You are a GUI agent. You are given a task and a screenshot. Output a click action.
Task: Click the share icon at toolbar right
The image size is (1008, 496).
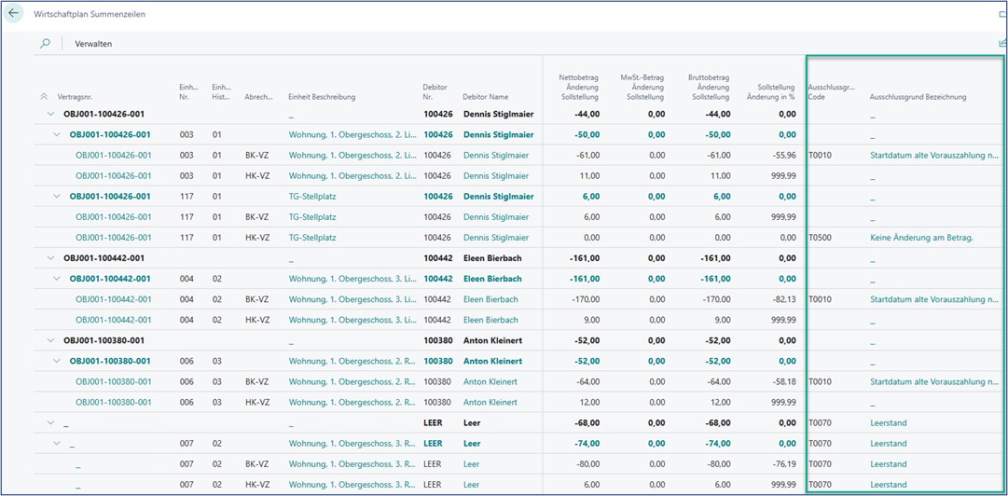tap(1002, 44)
